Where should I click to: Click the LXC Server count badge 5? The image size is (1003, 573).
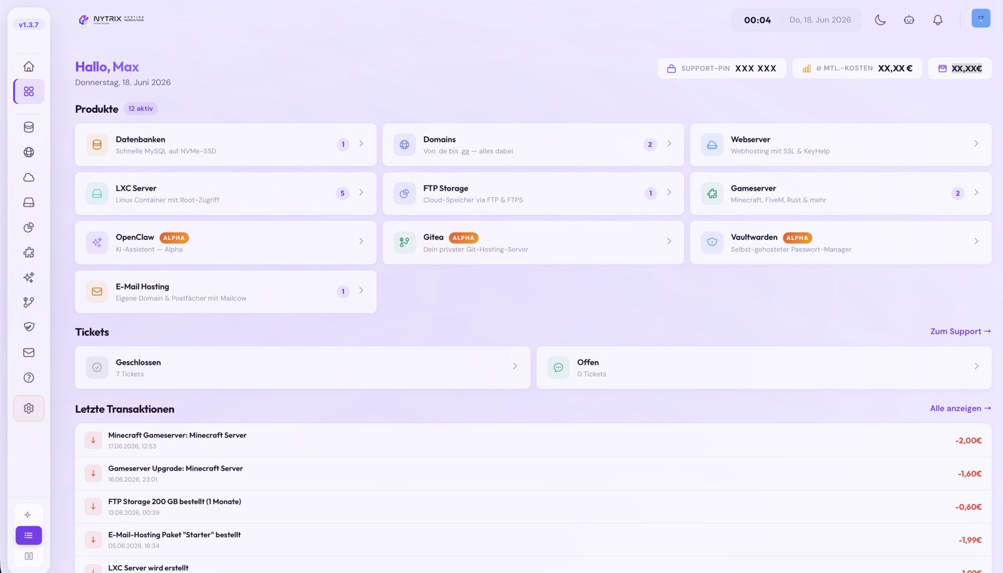(342, 193)
